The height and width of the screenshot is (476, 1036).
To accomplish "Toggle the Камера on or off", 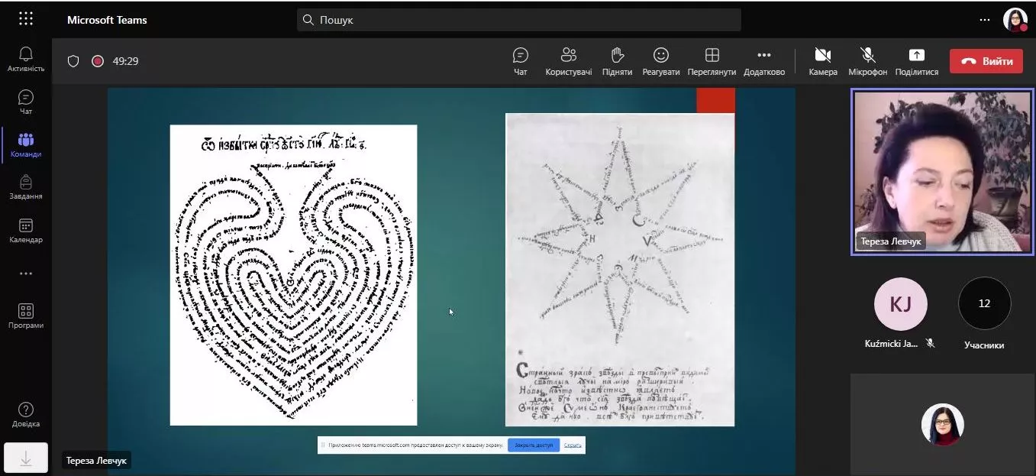I will (822, 61).
